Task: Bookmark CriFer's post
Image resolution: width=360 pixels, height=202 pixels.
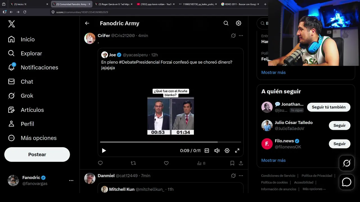Action: pyautogui.click(x=232, y=163)
